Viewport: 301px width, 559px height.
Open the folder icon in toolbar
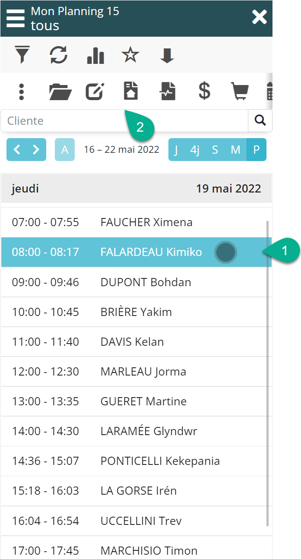pyautogui.click(x=60, y=92)
